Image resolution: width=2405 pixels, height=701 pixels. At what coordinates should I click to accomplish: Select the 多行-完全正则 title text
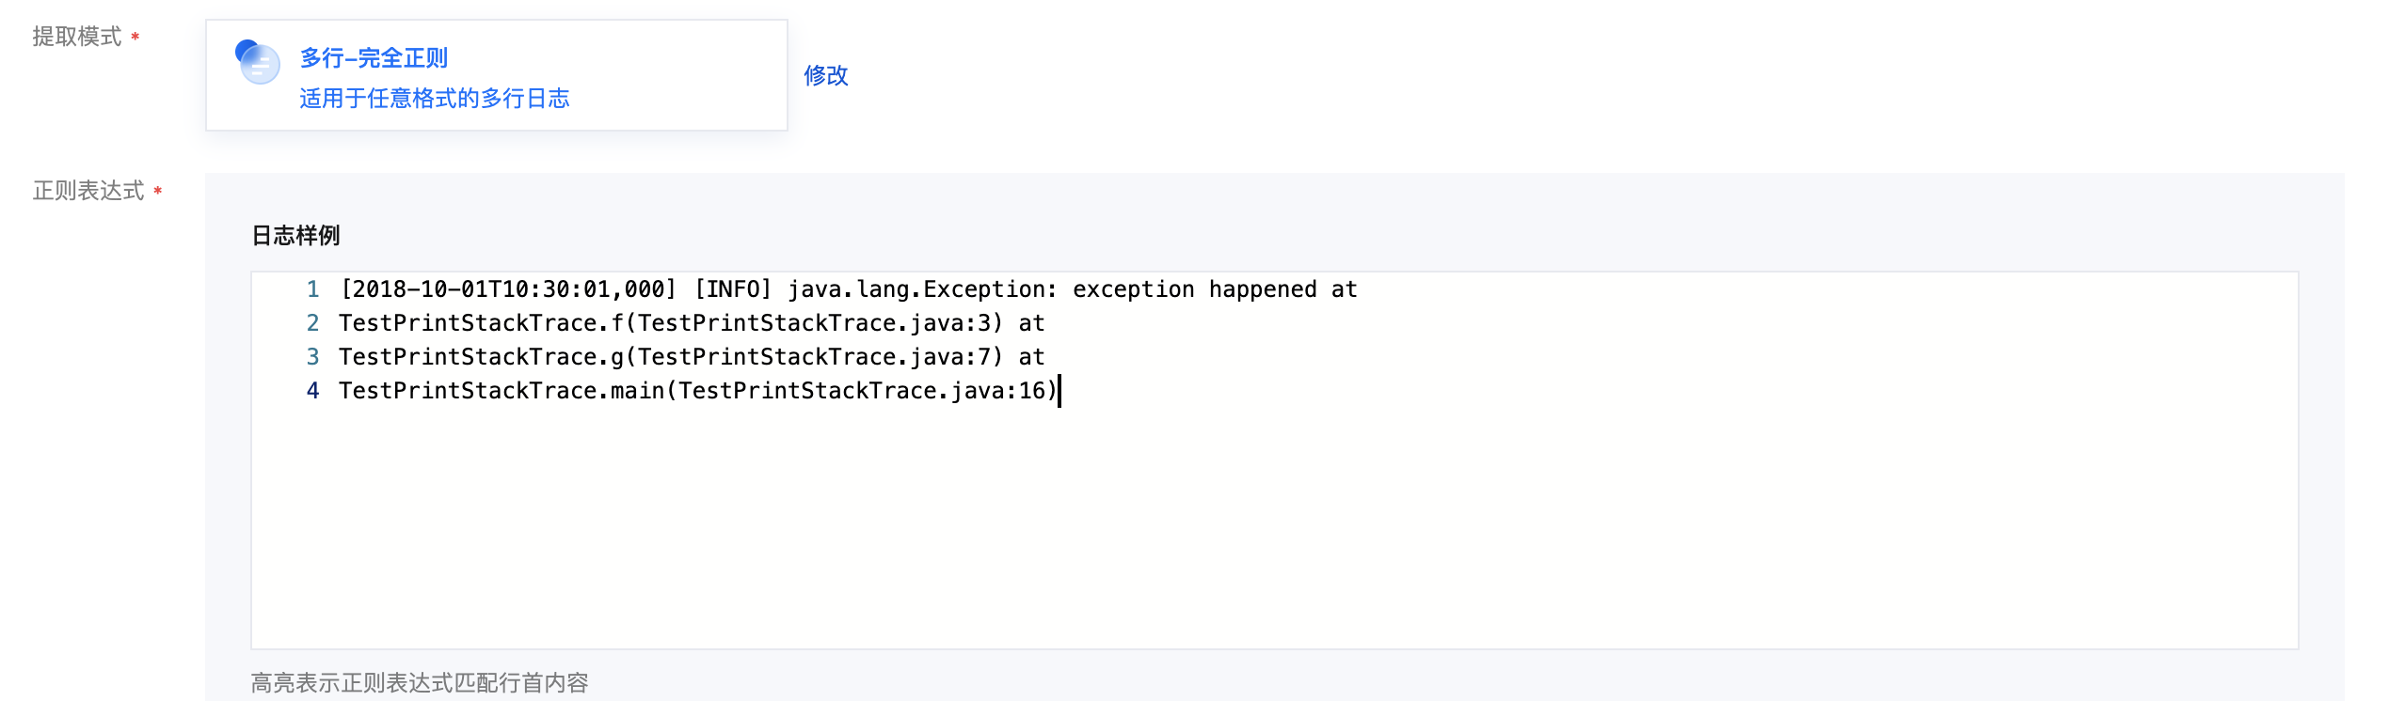pyautogui.click(x=374, y=58)
